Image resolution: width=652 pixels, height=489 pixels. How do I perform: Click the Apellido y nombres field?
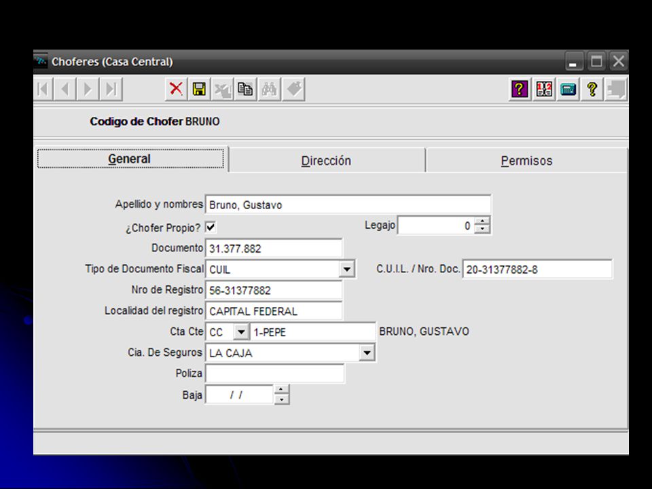point(348,204)
